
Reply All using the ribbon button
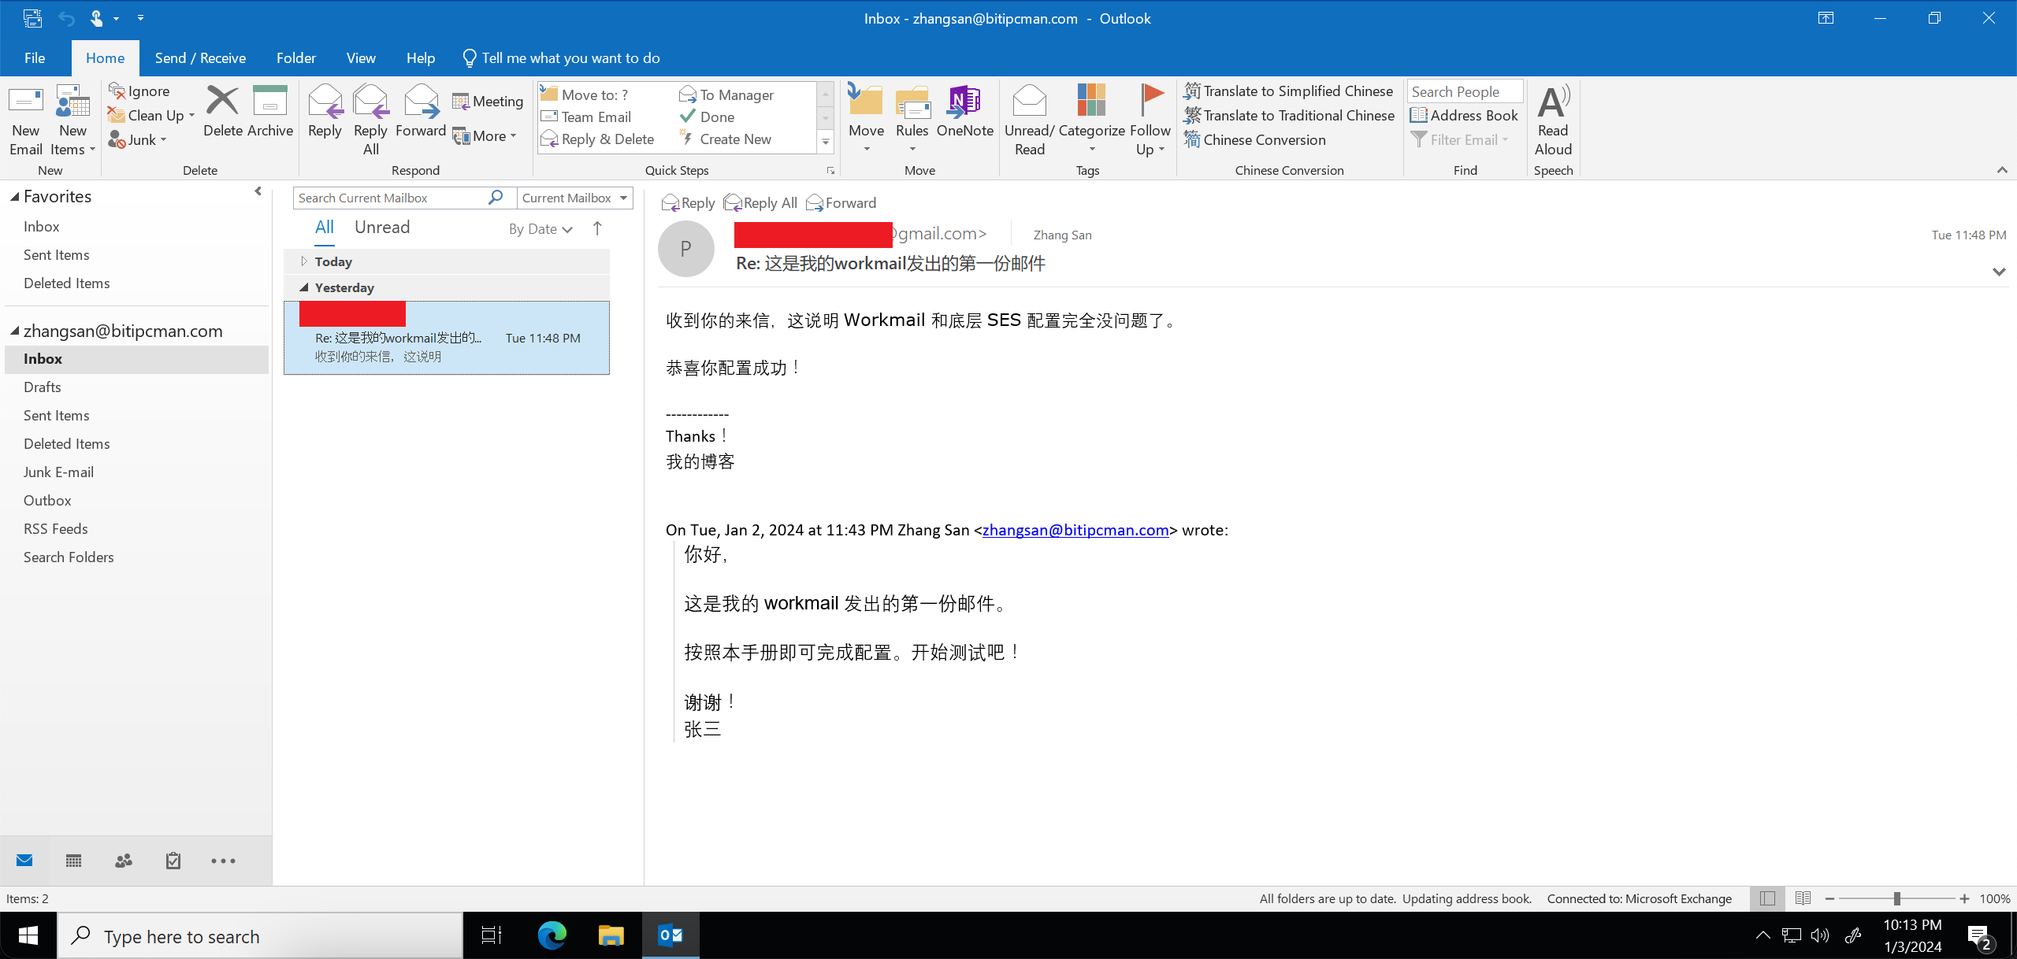tap(370, 120)
